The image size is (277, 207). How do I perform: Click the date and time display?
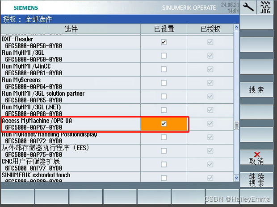[230, 8]
